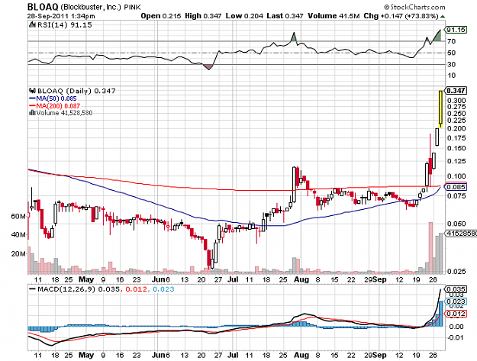This screenshot has width=477, height=361.
Task: Click the MA(50) 0.085 legend entry
Action: tap(56, 98)
